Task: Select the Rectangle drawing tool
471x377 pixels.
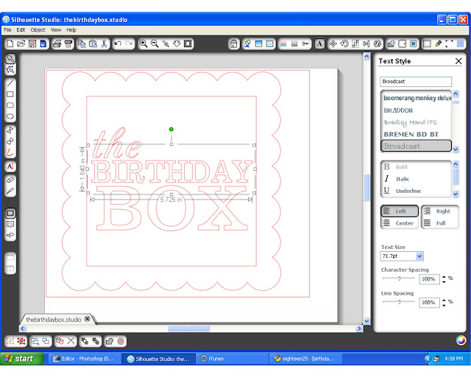Action: pyautogui.click(x=11, y=94)
